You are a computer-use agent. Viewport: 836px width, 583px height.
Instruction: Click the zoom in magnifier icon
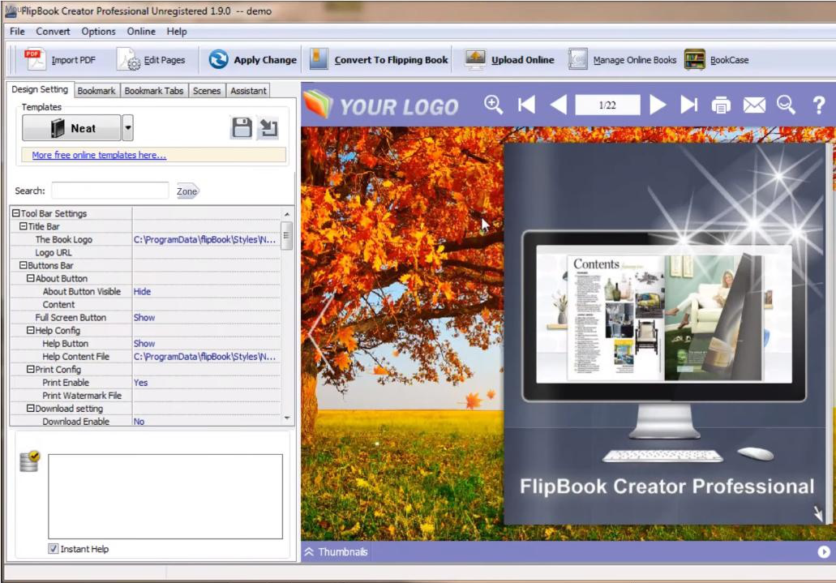493,105
